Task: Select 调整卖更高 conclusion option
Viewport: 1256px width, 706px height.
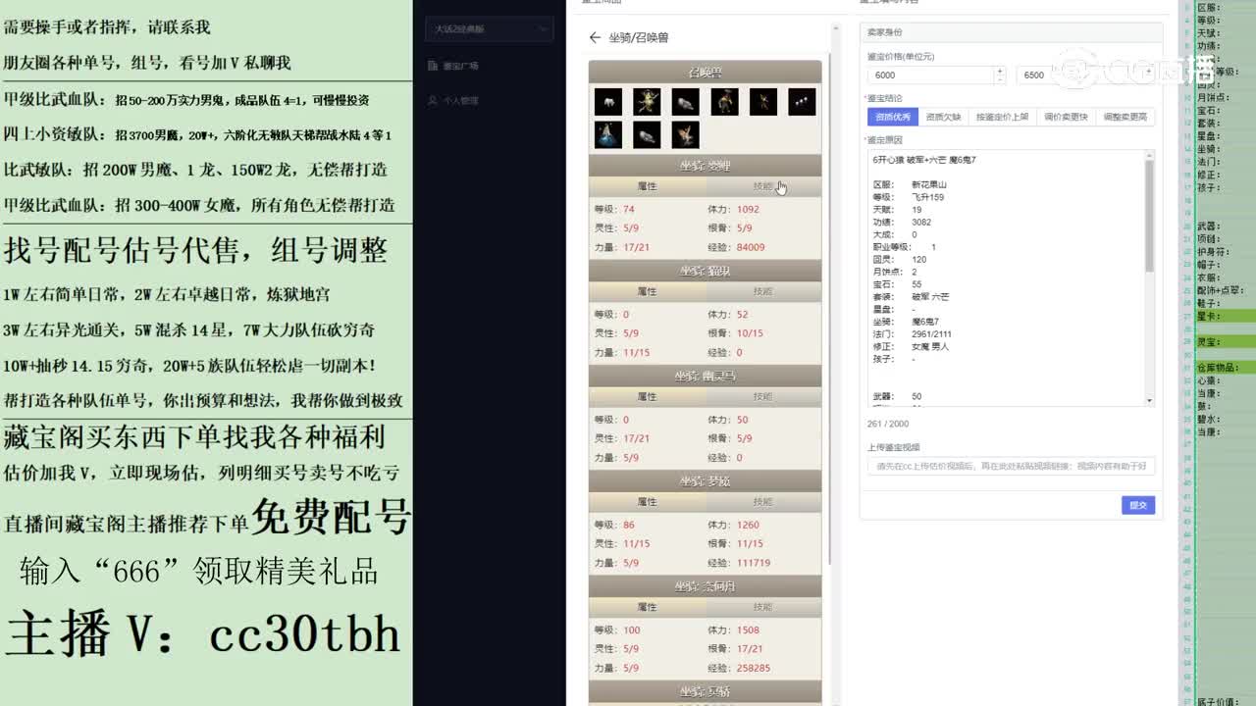Action: [x=1125, y=117]
